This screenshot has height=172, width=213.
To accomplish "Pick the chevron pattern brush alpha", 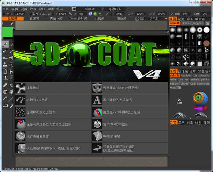I will point(206,50).
